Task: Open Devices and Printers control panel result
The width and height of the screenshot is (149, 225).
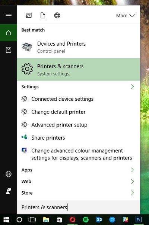Action: coord(79,47)
